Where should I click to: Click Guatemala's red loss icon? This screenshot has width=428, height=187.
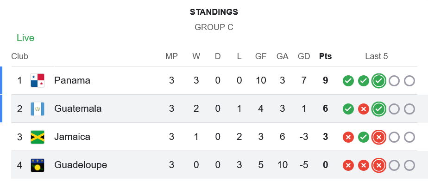pyautogui.click(x=364, y=109)
